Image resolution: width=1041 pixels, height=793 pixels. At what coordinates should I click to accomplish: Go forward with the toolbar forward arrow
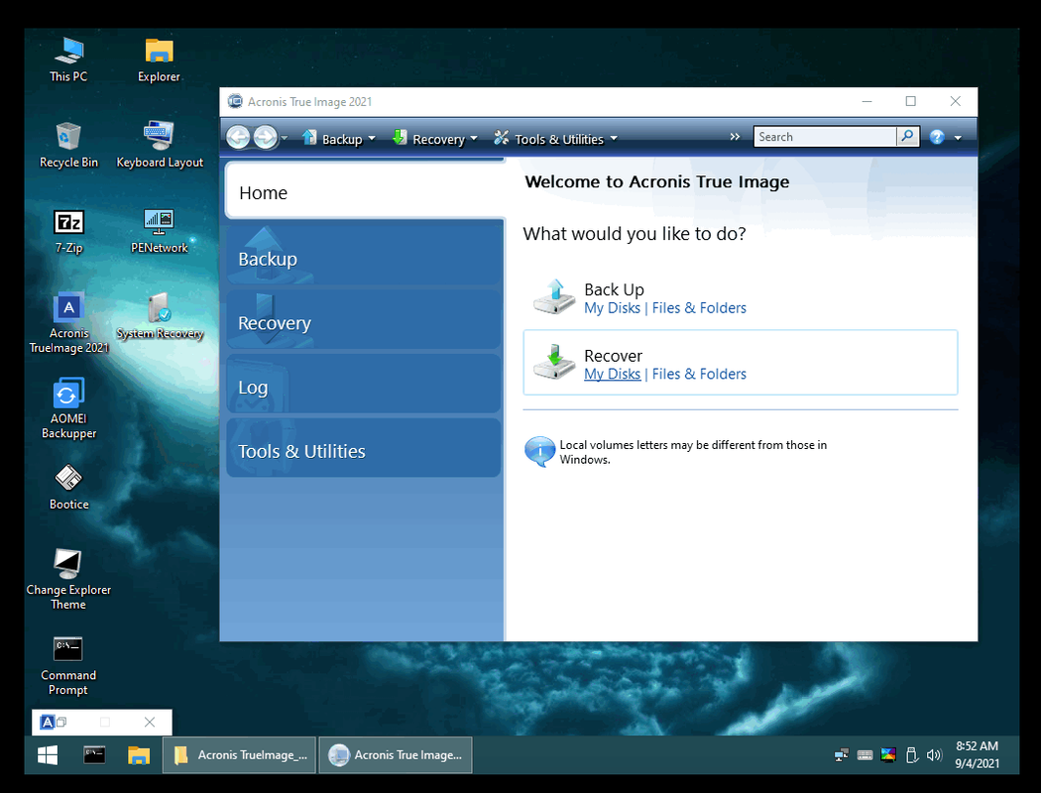pyautogui.click(x=265, y=138)
